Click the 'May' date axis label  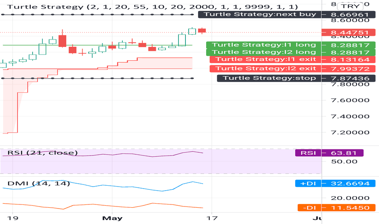(112, 218)
